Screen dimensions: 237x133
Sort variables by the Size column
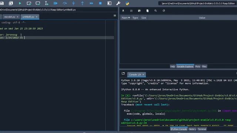pyautogui.click(x=144, y=18)
